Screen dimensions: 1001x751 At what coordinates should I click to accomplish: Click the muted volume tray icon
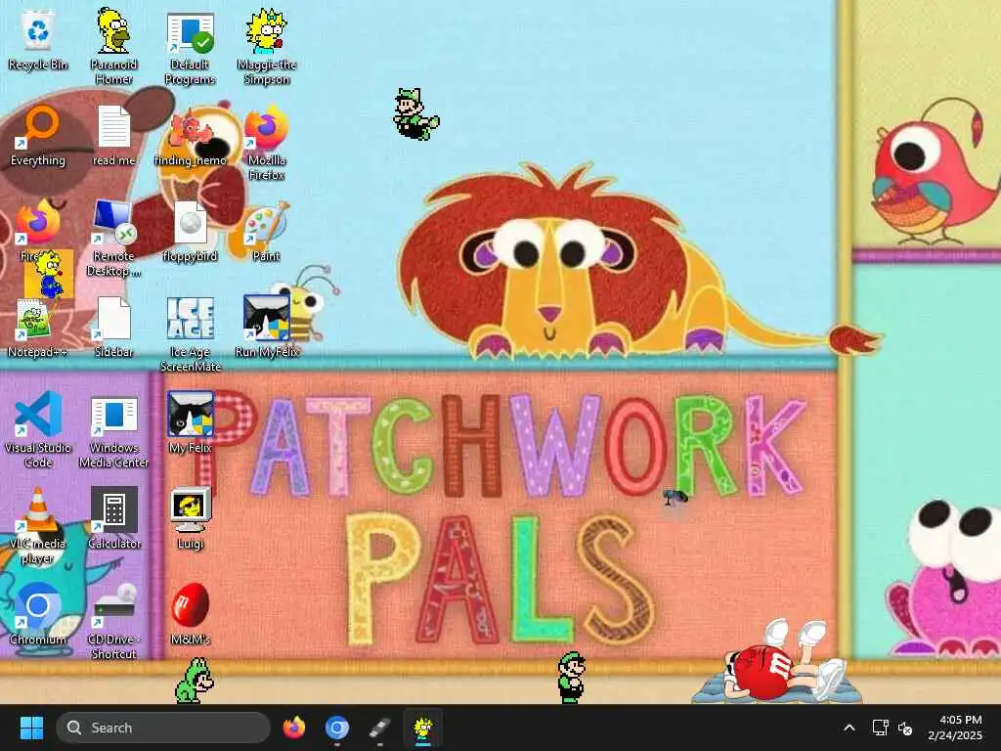(x=905, y=728)
